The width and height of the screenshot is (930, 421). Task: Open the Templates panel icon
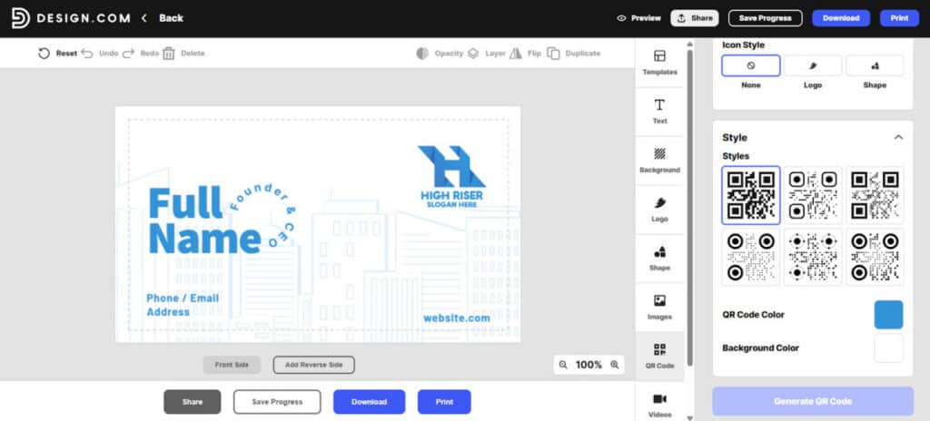click(659, 56)
